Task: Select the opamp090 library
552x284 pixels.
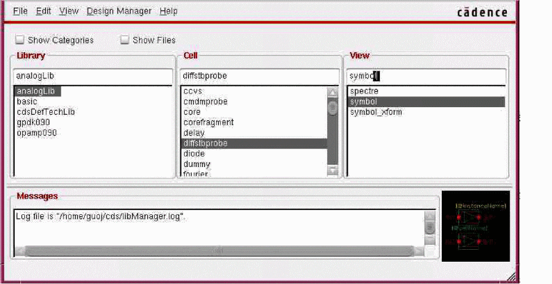Action: click(36, 133)
